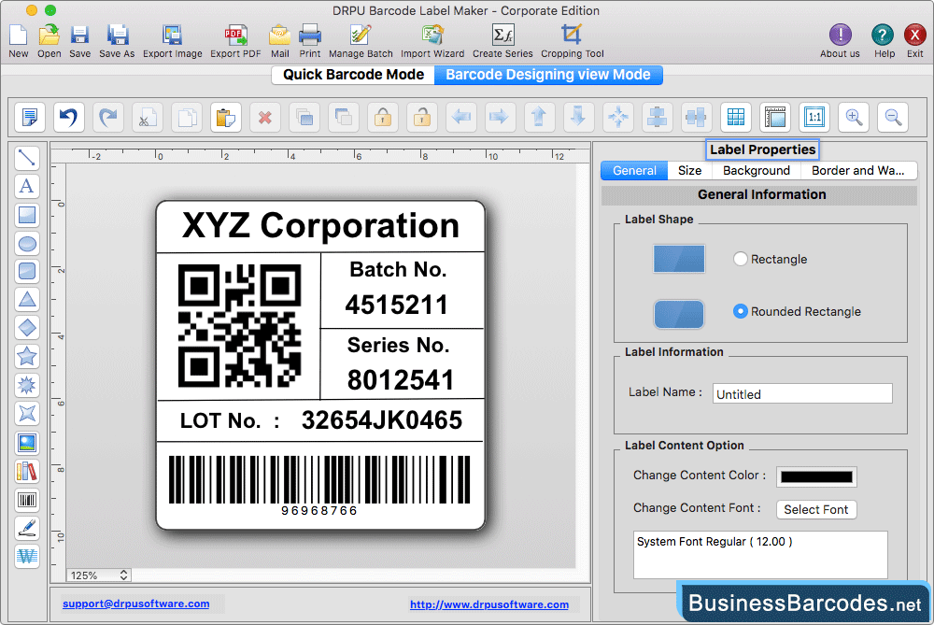Select the Rounded Rectangle radio
Screen dimensions: 934x625
(741, 311)
